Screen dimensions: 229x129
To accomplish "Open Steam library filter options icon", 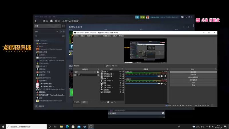I will click(63, 36).
